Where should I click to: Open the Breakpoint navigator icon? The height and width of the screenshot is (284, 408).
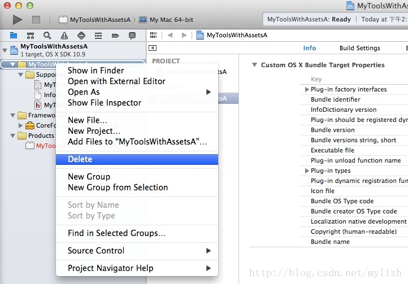point(115,36)
